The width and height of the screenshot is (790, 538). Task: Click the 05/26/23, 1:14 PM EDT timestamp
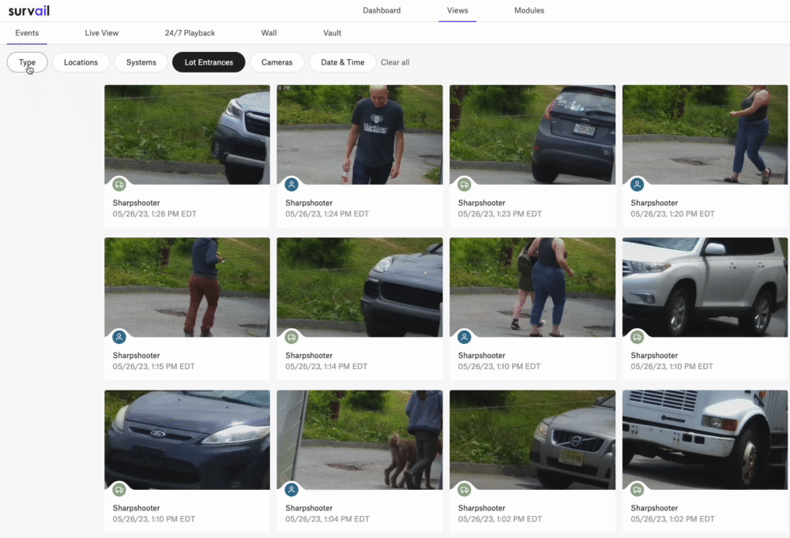tap(326, 366)
